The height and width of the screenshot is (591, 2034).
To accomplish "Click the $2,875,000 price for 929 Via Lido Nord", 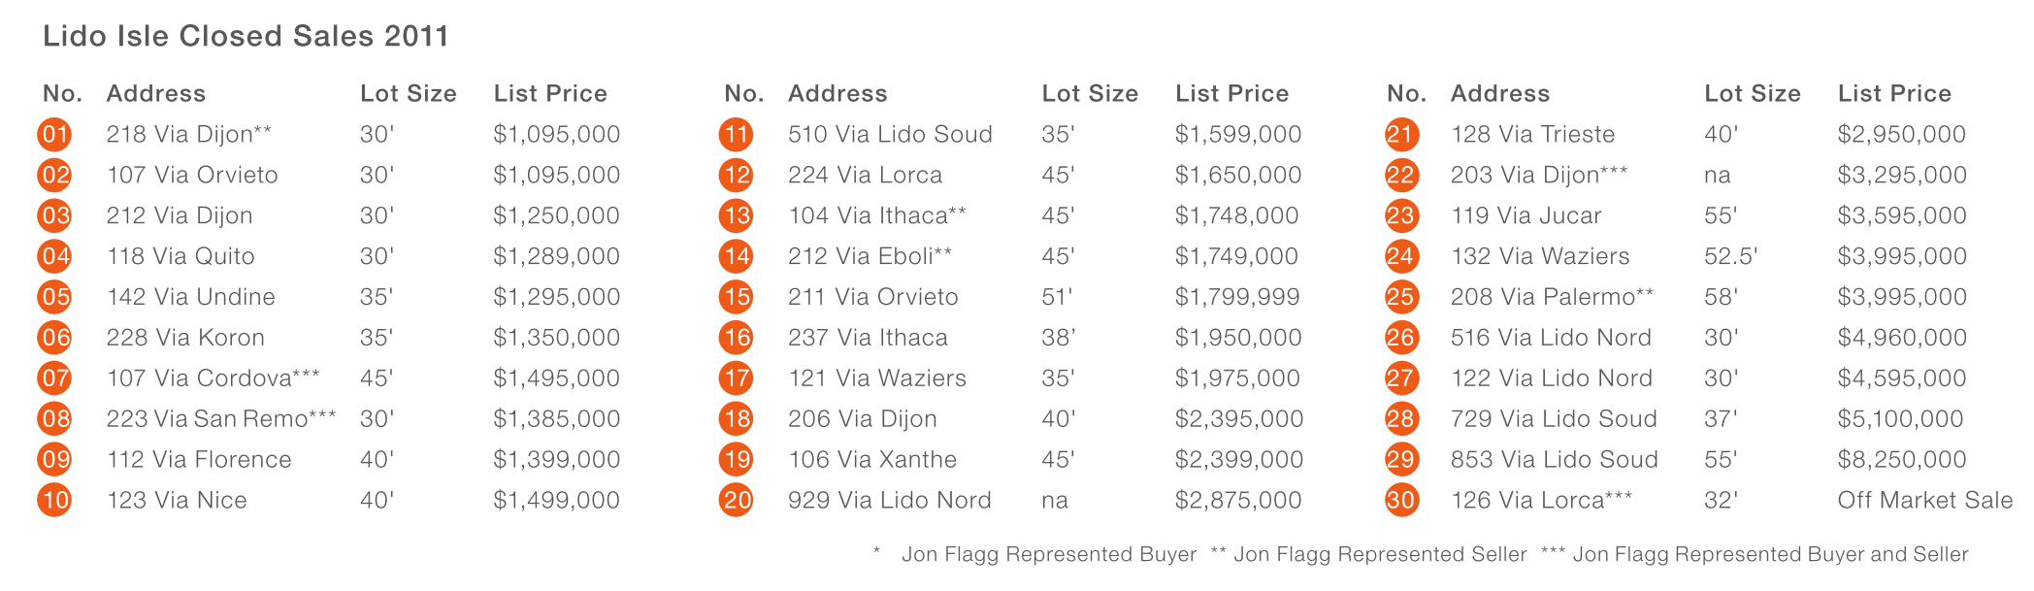I will [1238, 501].
